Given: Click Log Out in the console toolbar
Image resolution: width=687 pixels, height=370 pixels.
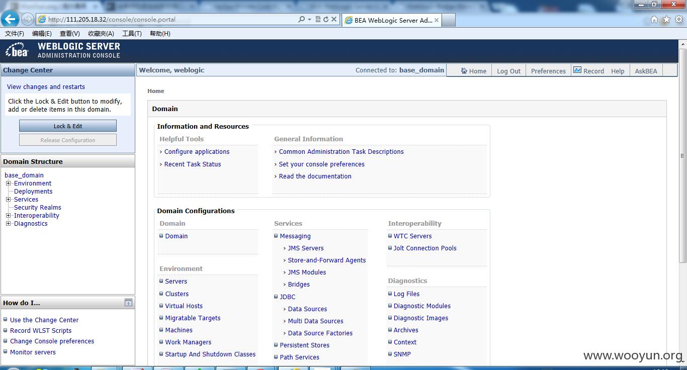Looking at the screenshot, I should pos(508,71).
